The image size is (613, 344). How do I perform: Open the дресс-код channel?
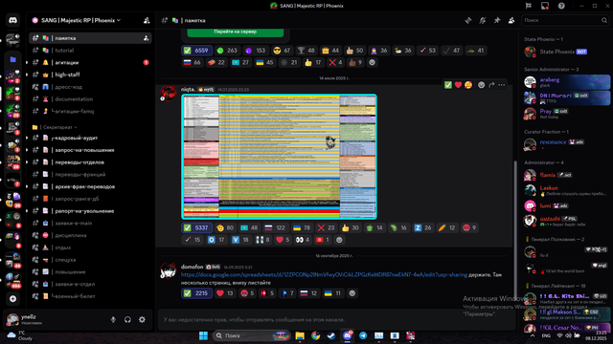point(90,87)
